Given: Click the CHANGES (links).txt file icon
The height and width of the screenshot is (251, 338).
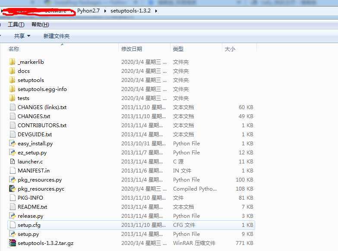Looking at the screenshot, I should pyautogui.click(x=13, y=107).
